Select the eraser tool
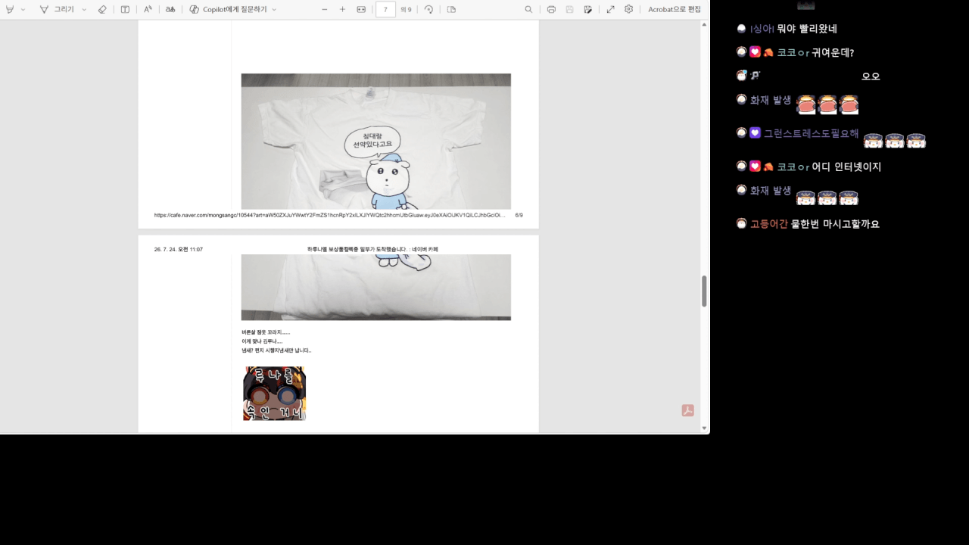The height and width of the screenshot is (545, 969). tap(103, 9)
